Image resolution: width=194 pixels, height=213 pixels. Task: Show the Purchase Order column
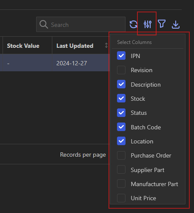[x=121, y=155]
